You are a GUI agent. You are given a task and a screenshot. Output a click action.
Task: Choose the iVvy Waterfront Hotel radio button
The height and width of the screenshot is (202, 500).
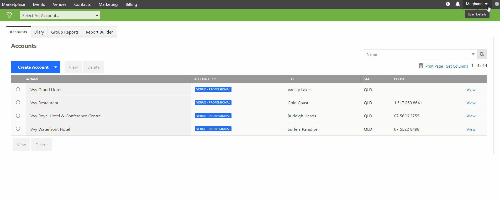[18, 129]
